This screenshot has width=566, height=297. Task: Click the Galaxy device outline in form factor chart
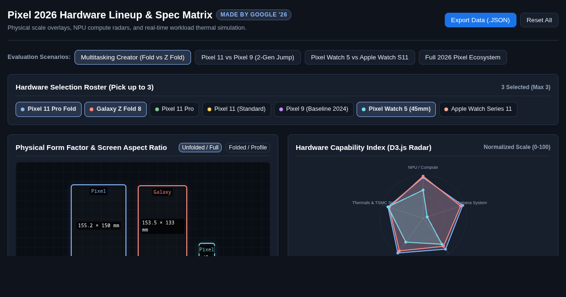pyautogui.click(x=162, y=221)
